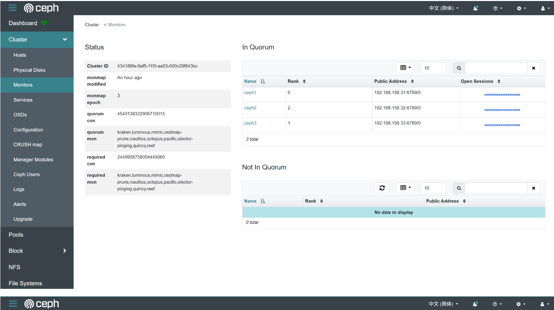The image size is (554, 310).
Task: Open the 中文 (简体) language selector in the top header
Action: click(x=444, y=8)
